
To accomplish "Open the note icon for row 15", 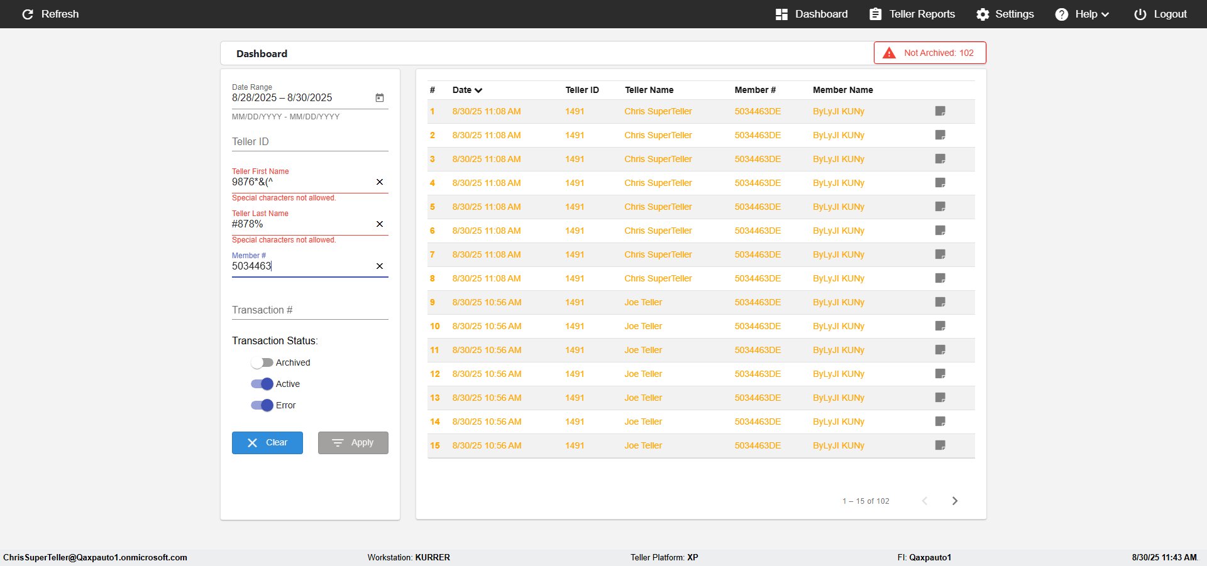I will tap(940, 445).
